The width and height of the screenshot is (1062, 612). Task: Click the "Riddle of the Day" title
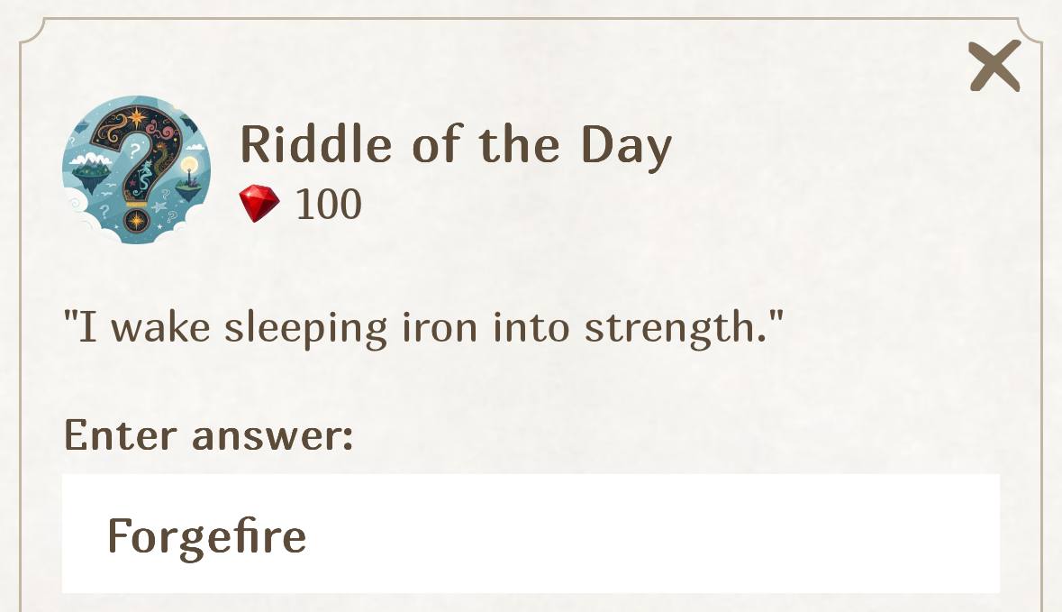(x=456, y=144)
